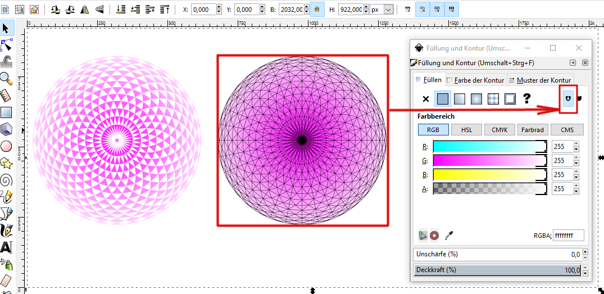Screen dimensions: 604x294
Task: Select the Node editing tool
Action: 6,44
